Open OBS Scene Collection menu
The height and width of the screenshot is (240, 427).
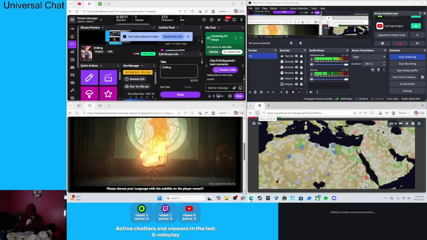tap(299, 8)
